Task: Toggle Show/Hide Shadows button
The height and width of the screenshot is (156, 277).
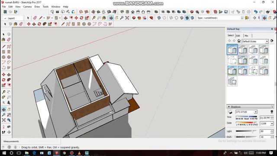Action: (x=230, y=112)
